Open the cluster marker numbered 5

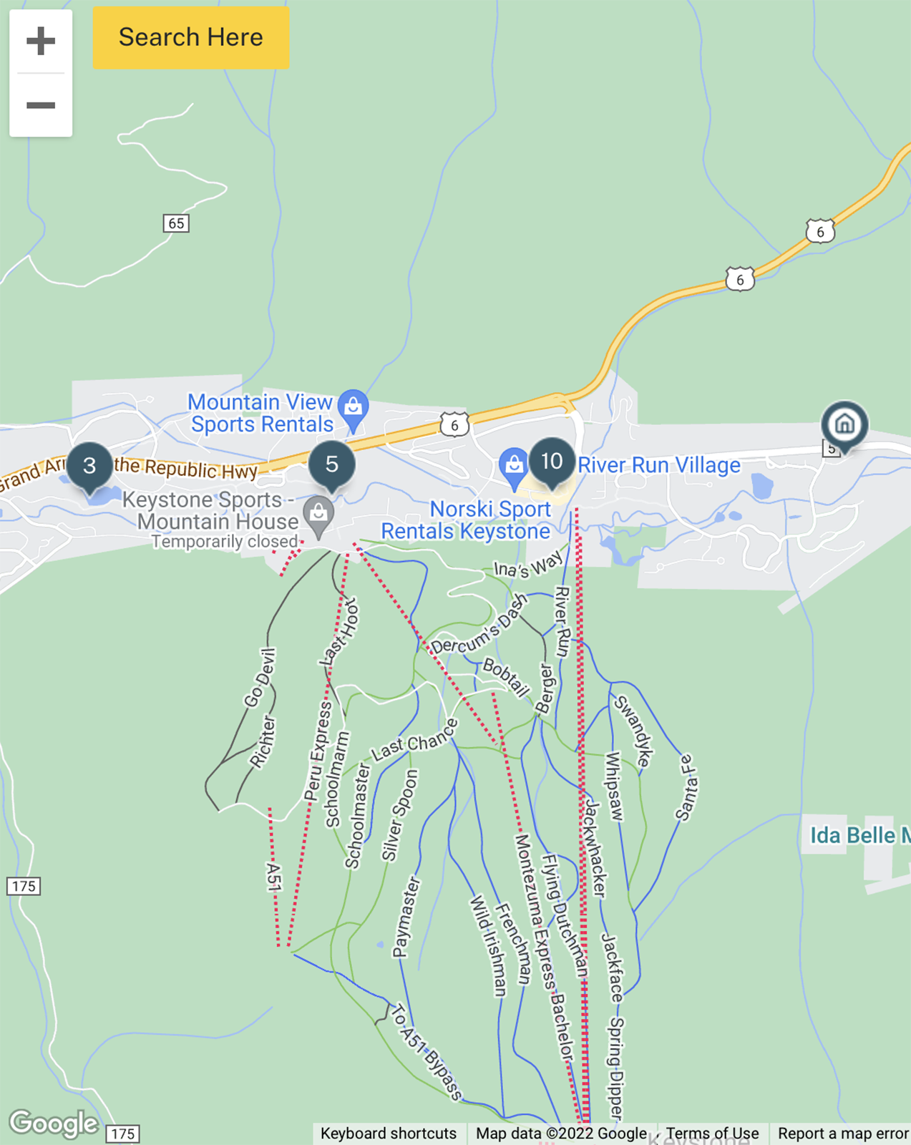332,466
